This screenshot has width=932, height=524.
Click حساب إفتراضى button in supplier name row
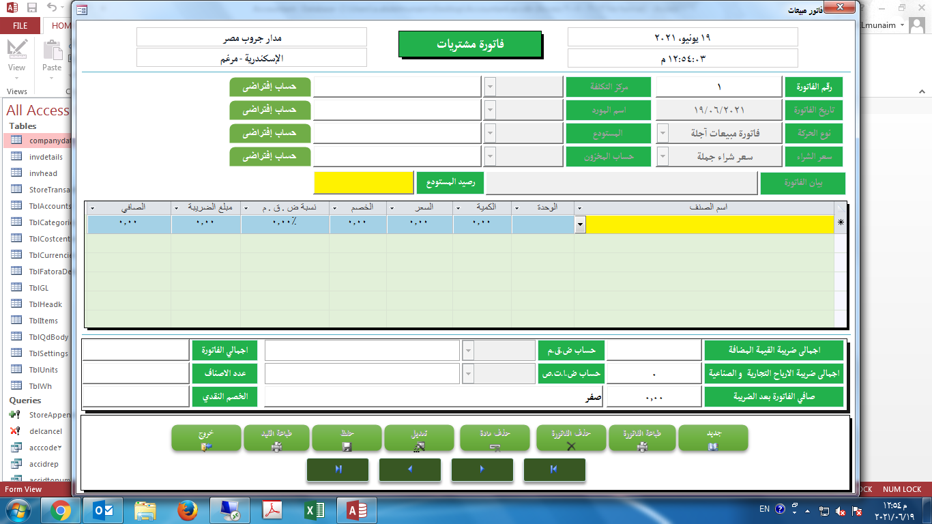coord(270,110)
